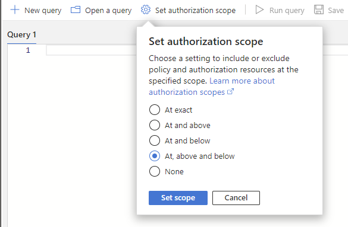
Task: Click the New query label text
Action: pos(43,11)
